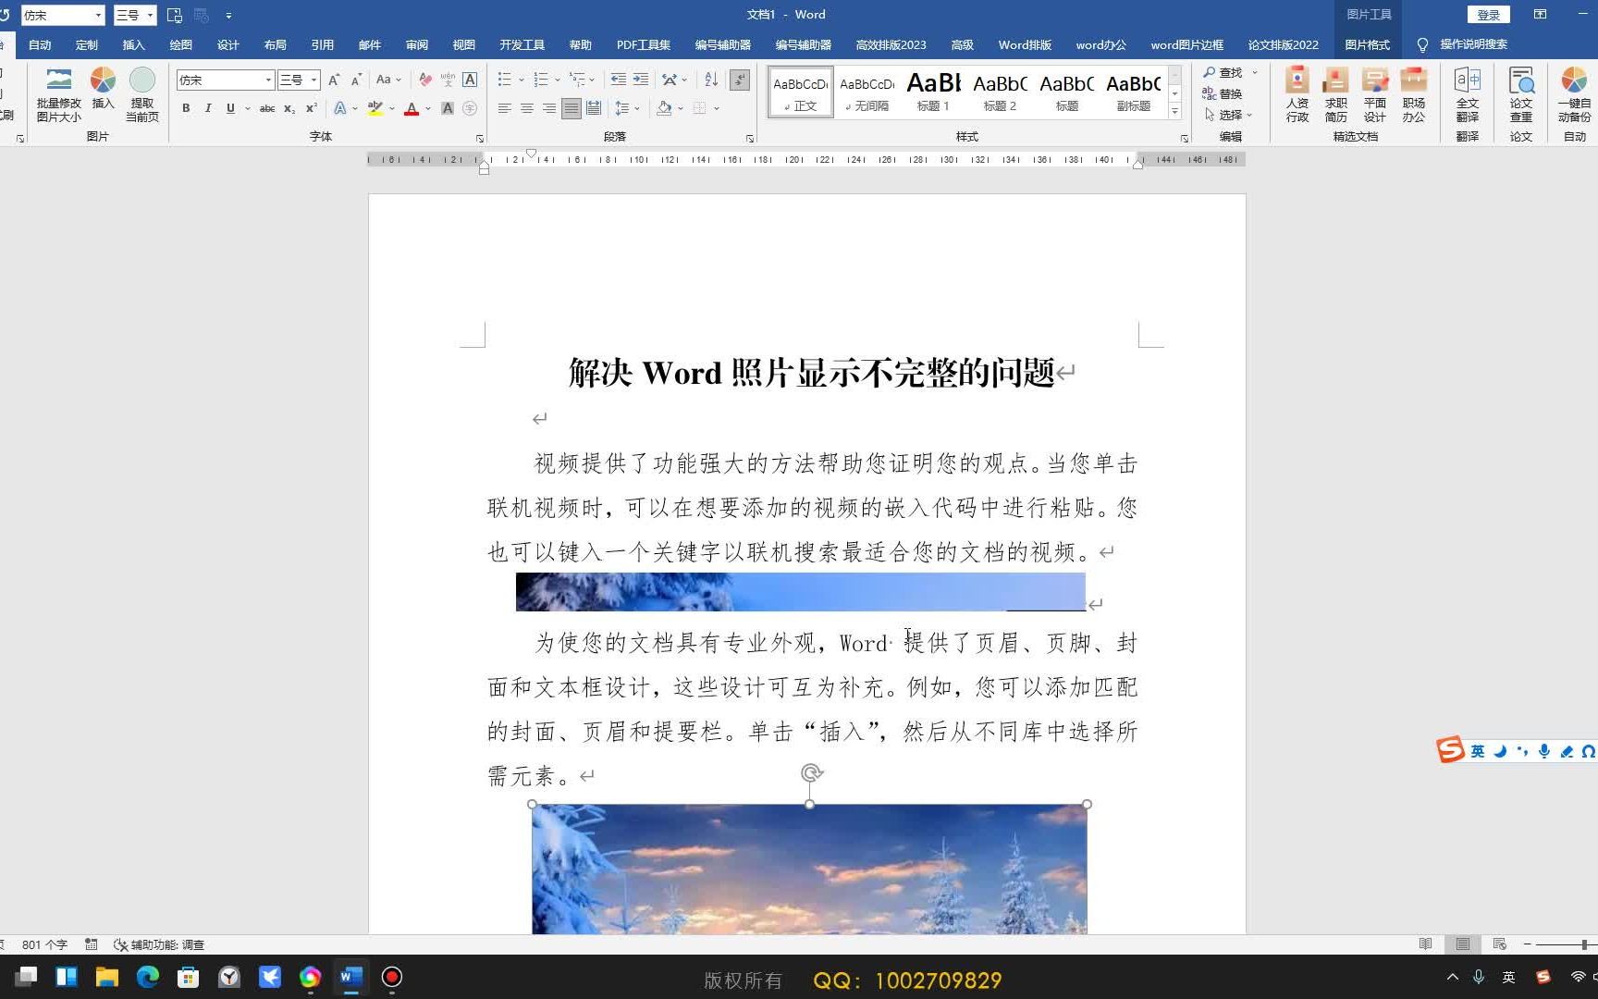
Task: Click the 全文翻译 icon
Action: (x=1468, y=94)
